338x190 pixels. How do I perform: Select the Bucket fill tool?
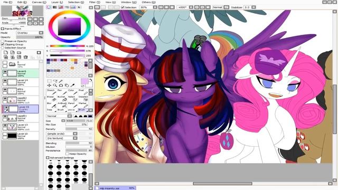(62, 99)
